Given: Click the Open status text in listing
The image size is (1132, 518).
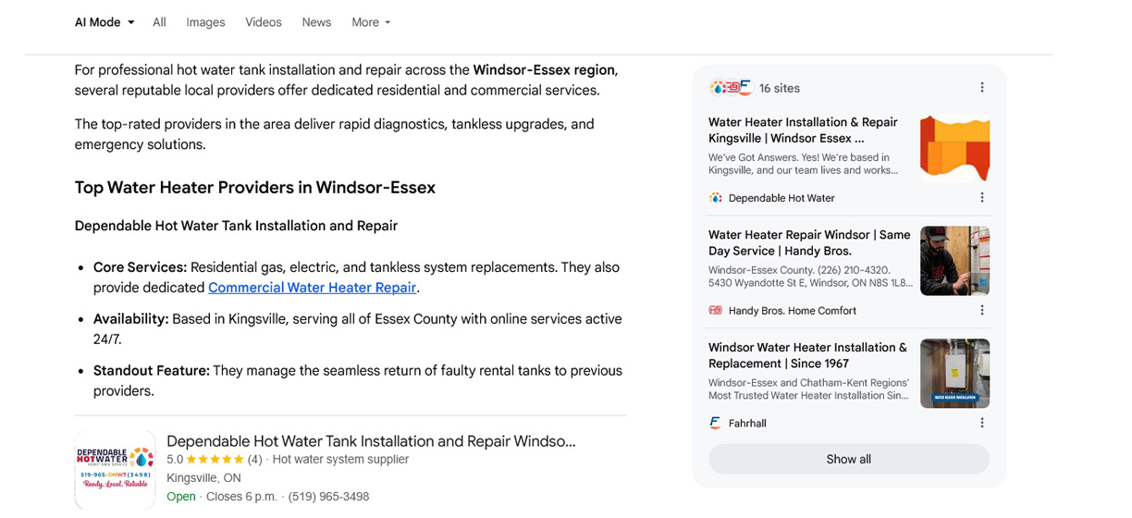Looking at the screenshot, I should [181, 497].
